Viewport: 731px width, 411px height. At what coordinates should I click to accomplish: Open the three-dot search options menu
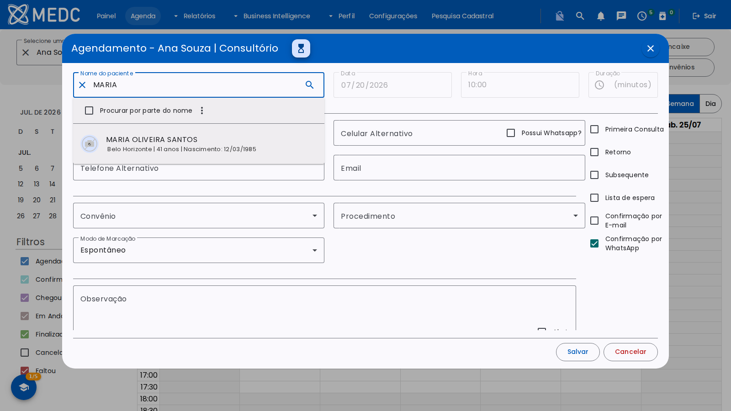pyautogui.click(x=202, y=111)
